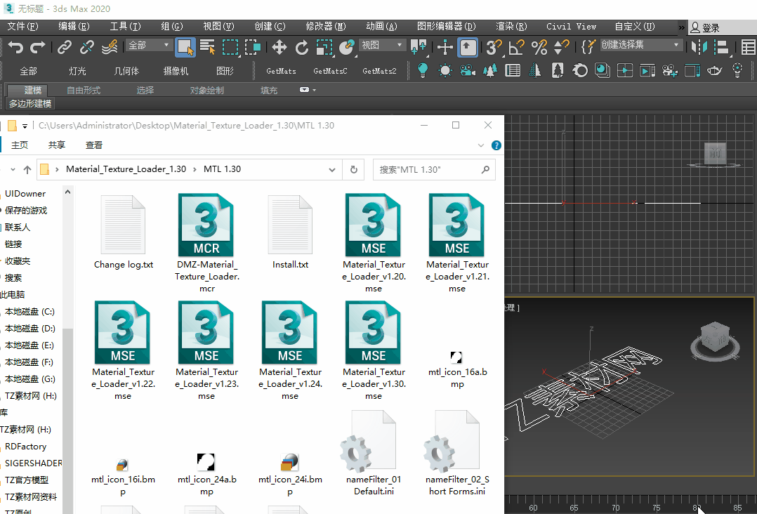Click the Unlink Selection chain icon
Image resolution: width=757 pixels, height=514 pixels.
(87, 47)
